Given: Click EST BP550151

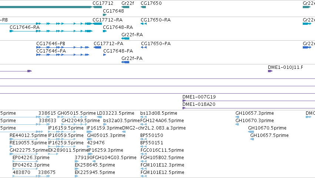Looking at the screenshot, I should pyautogui.click(x=152, y=143).
